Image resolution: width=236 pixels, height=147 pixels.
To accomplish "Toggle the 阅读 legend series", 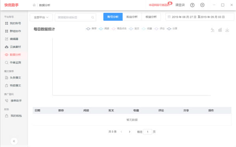I will (x=104, y=29).
